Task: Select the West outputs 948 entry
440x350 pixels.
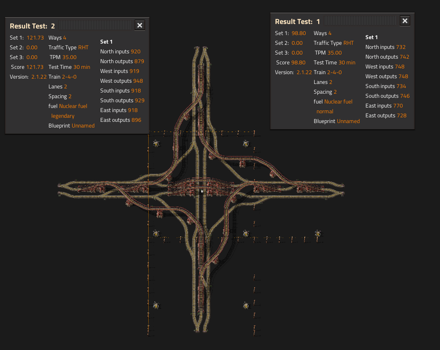Action: tap(121, 81)
